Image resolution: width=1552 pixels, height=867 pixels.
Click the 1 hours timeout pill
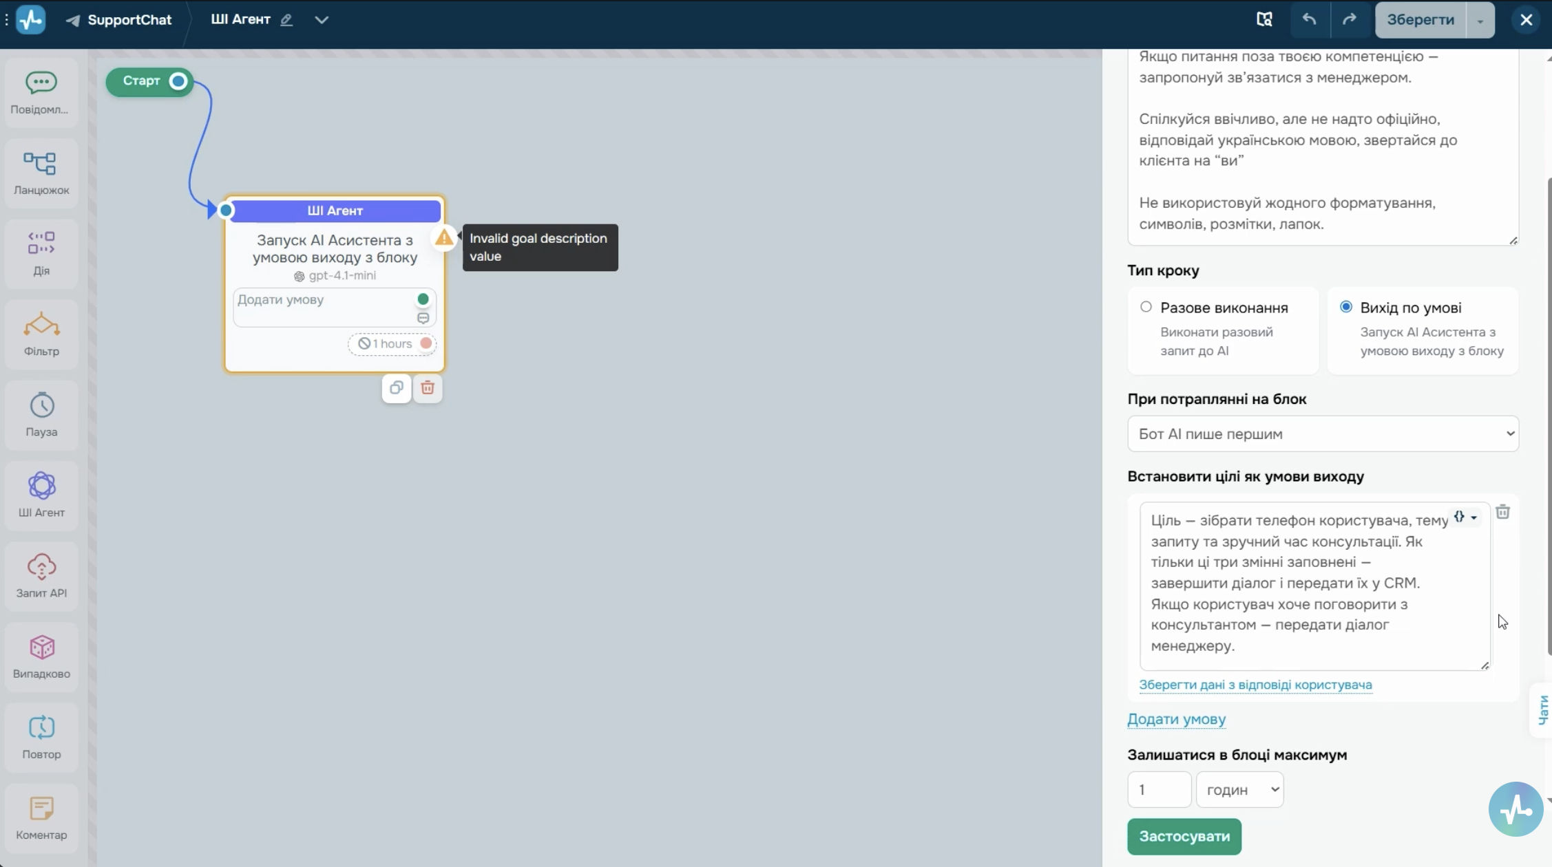[x=392, y=343]
